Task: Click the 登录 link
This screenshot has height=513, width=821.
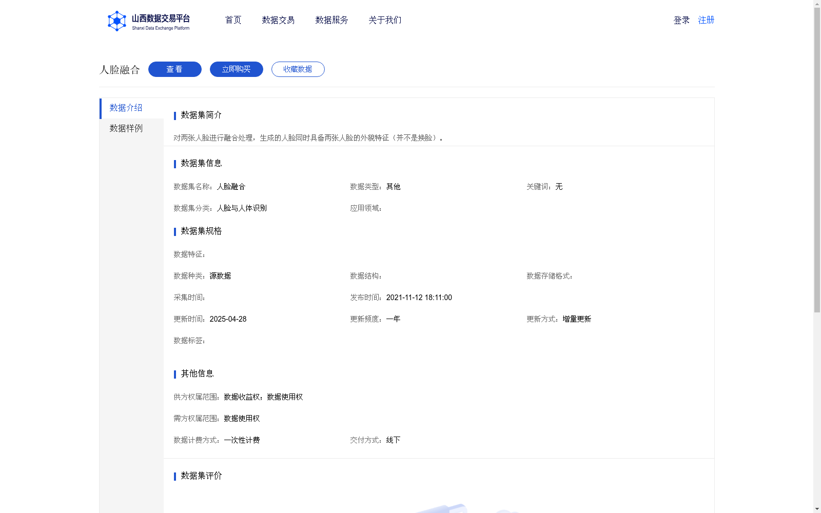Action: [x=681, y=20]
